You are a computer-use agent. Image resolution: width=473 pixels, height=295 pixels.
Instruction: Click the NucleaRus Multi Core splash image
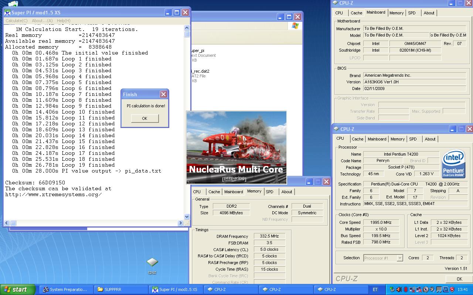coord(236,147)
